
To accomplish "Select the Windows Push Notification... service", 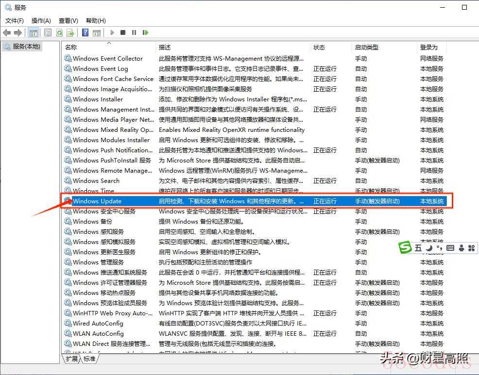I will 113,150.
